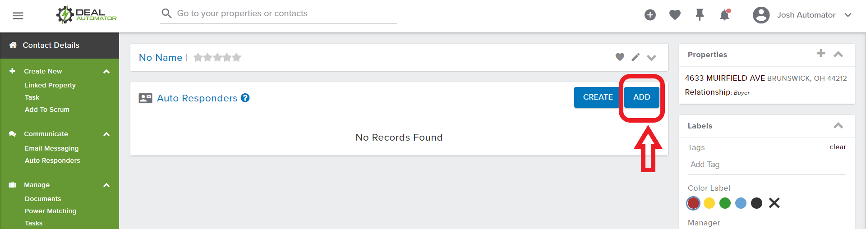Click the Auto Responders help question mark

(245, 98)
